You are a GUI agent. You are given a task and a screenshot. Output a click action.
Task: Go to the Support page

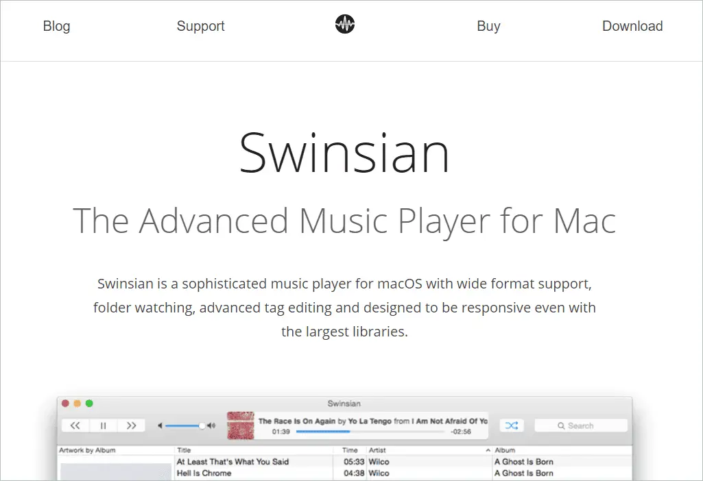click(x=200, y=26)
